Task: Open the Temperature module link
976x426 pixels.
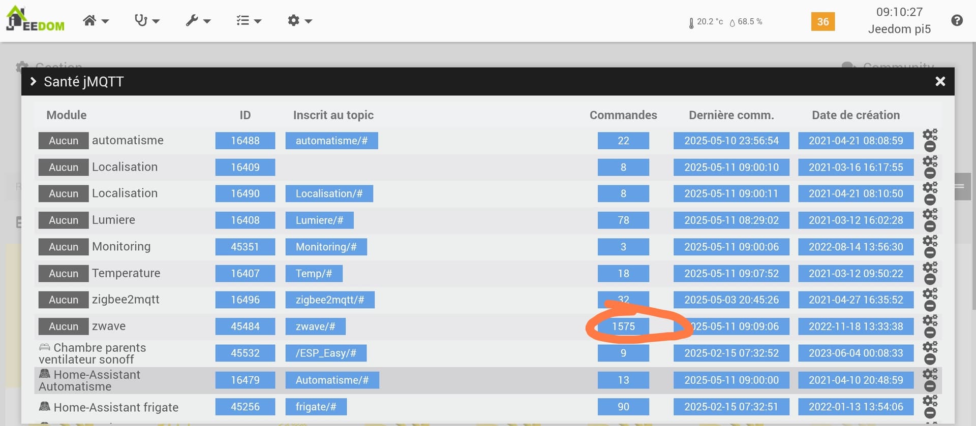Action: (x=126, y=273)
